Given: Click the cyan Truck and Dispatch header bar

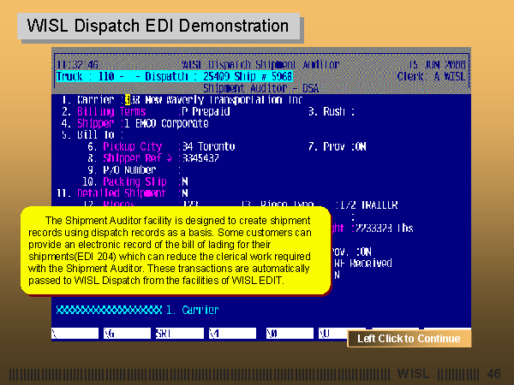Looking at the screenshot, I should click(x=175, y=76).
